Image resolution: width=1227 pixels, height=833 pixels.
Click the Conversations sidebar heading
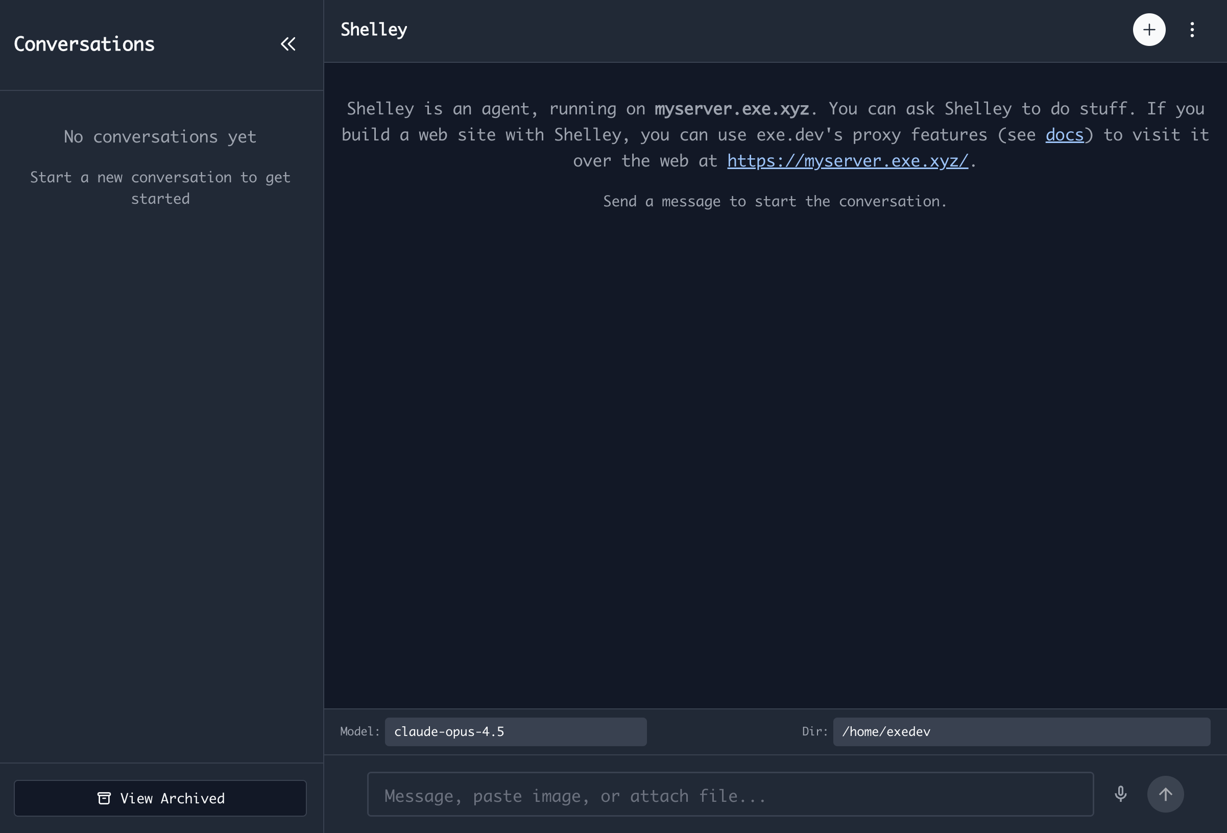[x=84, y=44]
